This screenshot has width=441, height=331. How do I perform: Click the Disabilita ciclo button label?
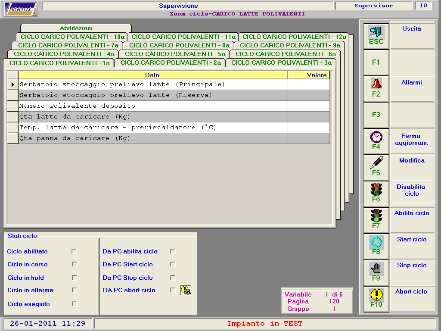click(411, 190)
